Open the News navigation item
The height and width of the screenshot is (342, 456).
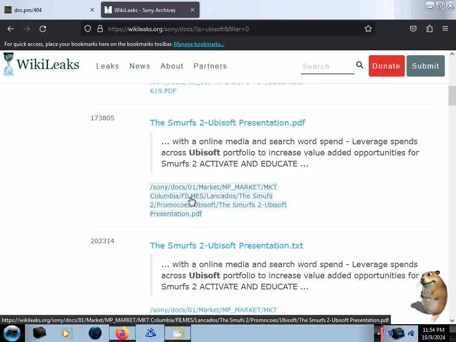140,66
